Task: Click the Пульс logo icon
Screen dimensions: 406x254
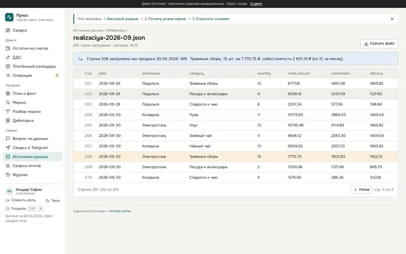Action: pyautogui.click(x=9, y=17)
